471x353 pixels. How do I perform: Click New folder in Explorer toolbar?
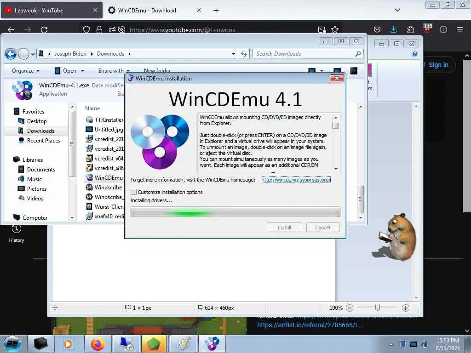[x=157, y=70]
